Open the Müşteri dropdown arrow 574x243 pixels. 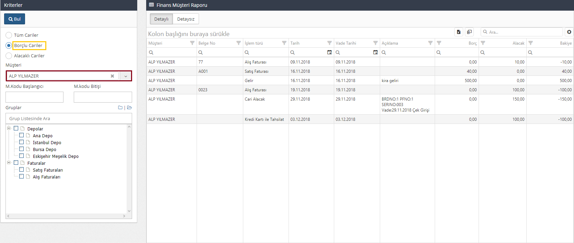(x=126, y=76)
